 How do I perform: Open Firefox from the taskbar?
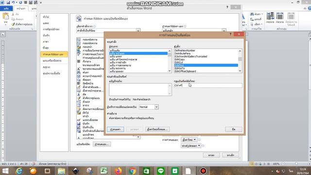[118, 171]
